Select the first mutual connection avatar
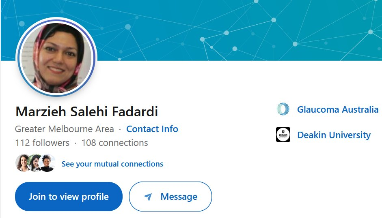Image resolution: width=382 pixels, height=218 pixels. coord(22,163)
